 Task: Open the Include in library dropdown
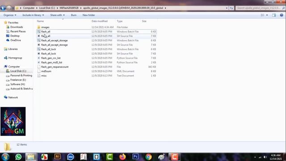pyautogui.click(x=33, y=15)
